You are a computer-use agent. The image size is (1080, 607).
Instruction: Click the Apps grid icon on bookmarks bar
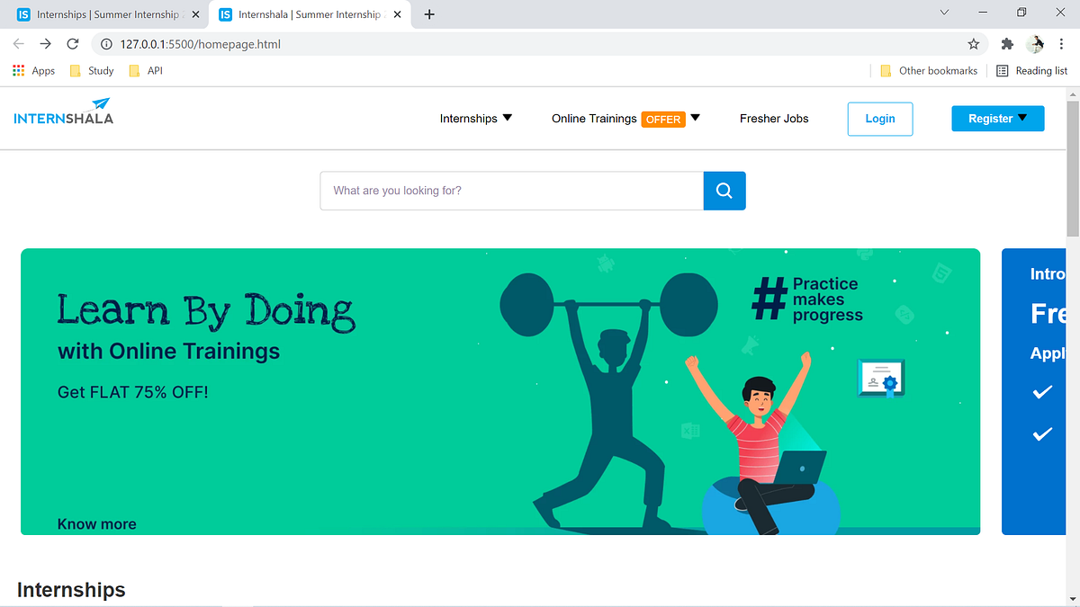pyautogui.click(x=17, y=70)
